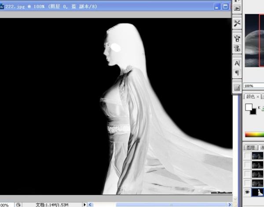Image resolution: width=264 pixels, height=207 pixels.
Task: Open the Brushes panel icon
Action: tap(237, 38)
